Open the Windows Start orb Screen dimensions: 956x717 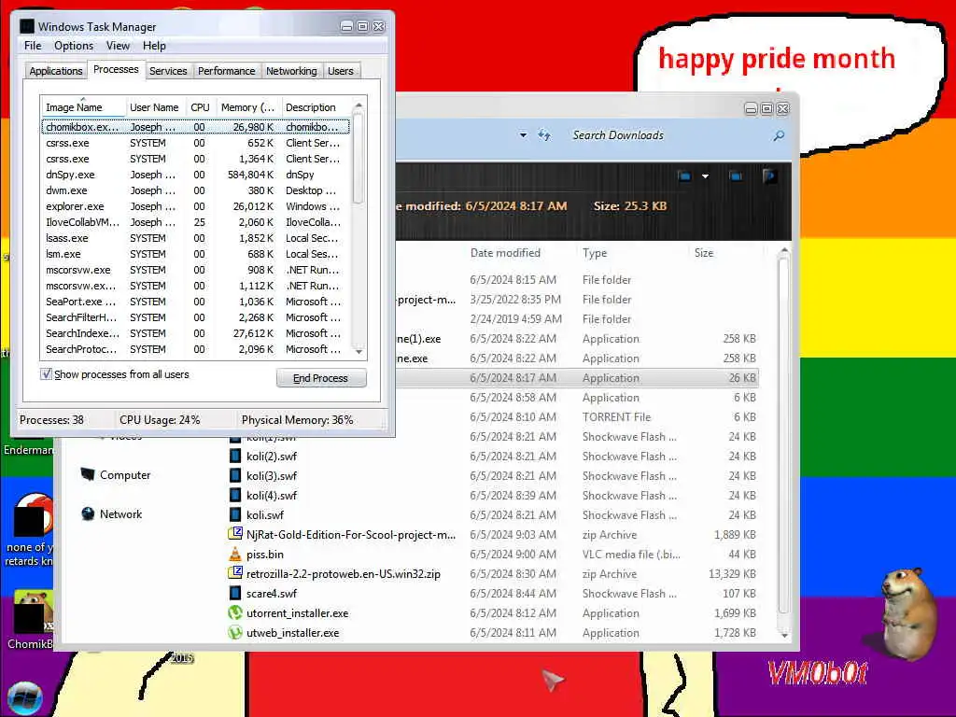pos(24,698)
